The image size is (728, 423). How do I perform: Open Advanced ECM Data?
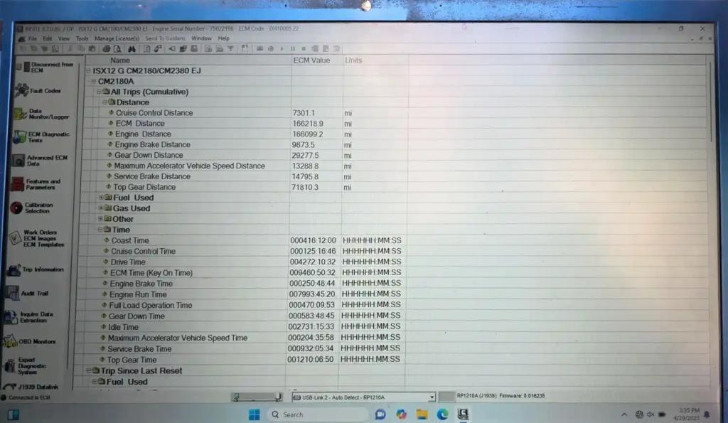pyautogui.click(x=44, y=161)
